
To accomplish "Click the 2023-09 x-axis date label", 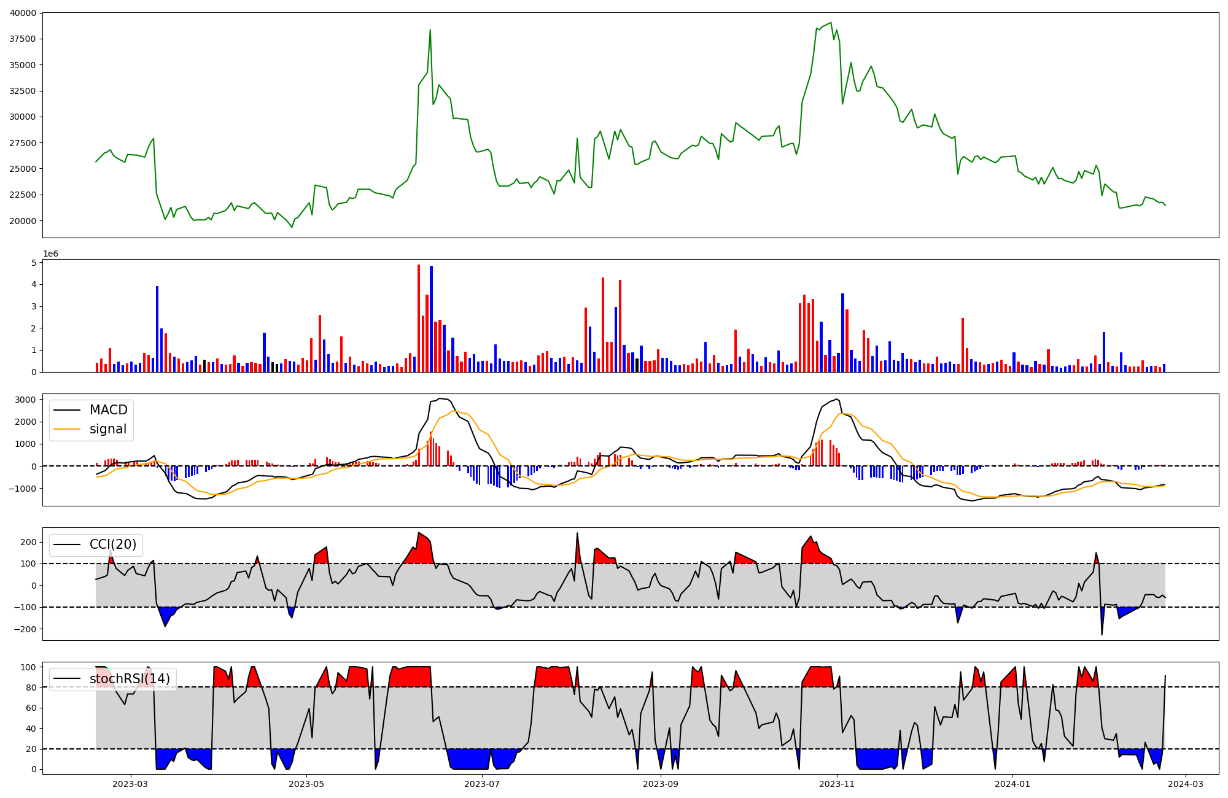I will pyautogui.click(x=661, y=784).
